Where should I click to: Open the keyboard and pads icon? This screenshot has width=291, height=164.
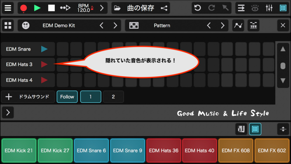[253, 25]
